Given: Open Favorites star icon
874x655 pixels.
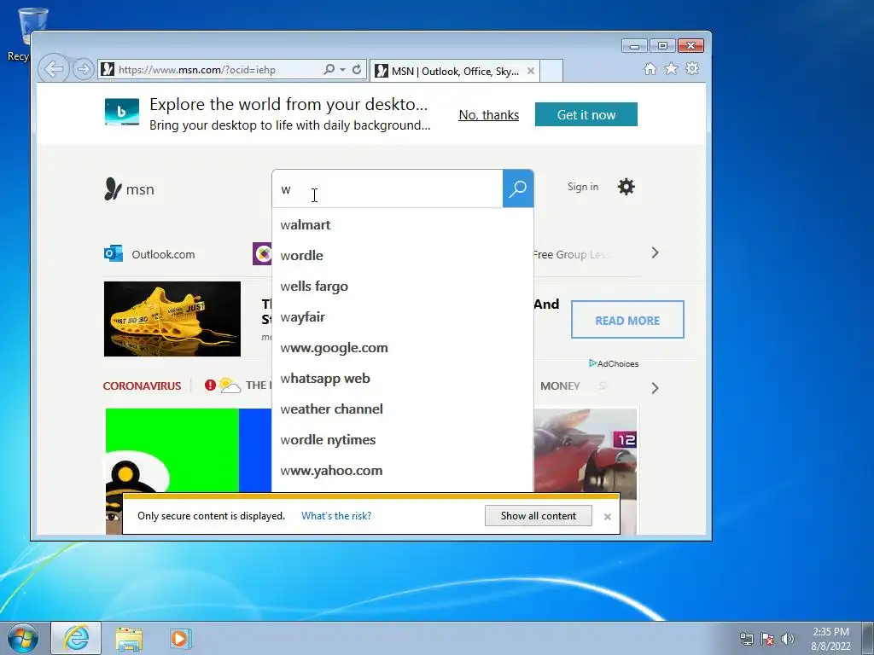Looking at the screenshot, I should [671, 69].
